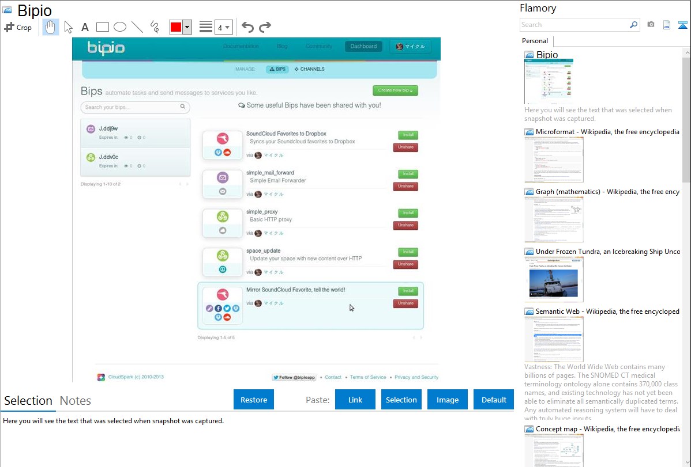691x467 pixels.
Task: Activate the Crop tool
Action: pos(18,27)
